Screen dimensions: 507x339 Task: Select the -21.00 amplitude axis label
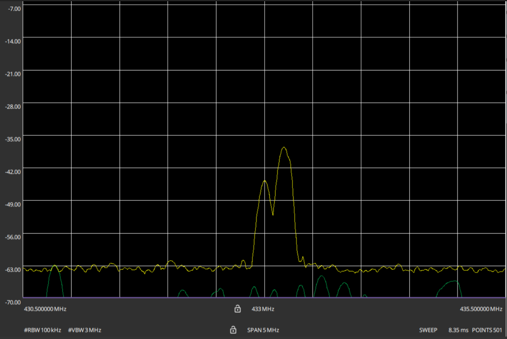tap(12, 73)
